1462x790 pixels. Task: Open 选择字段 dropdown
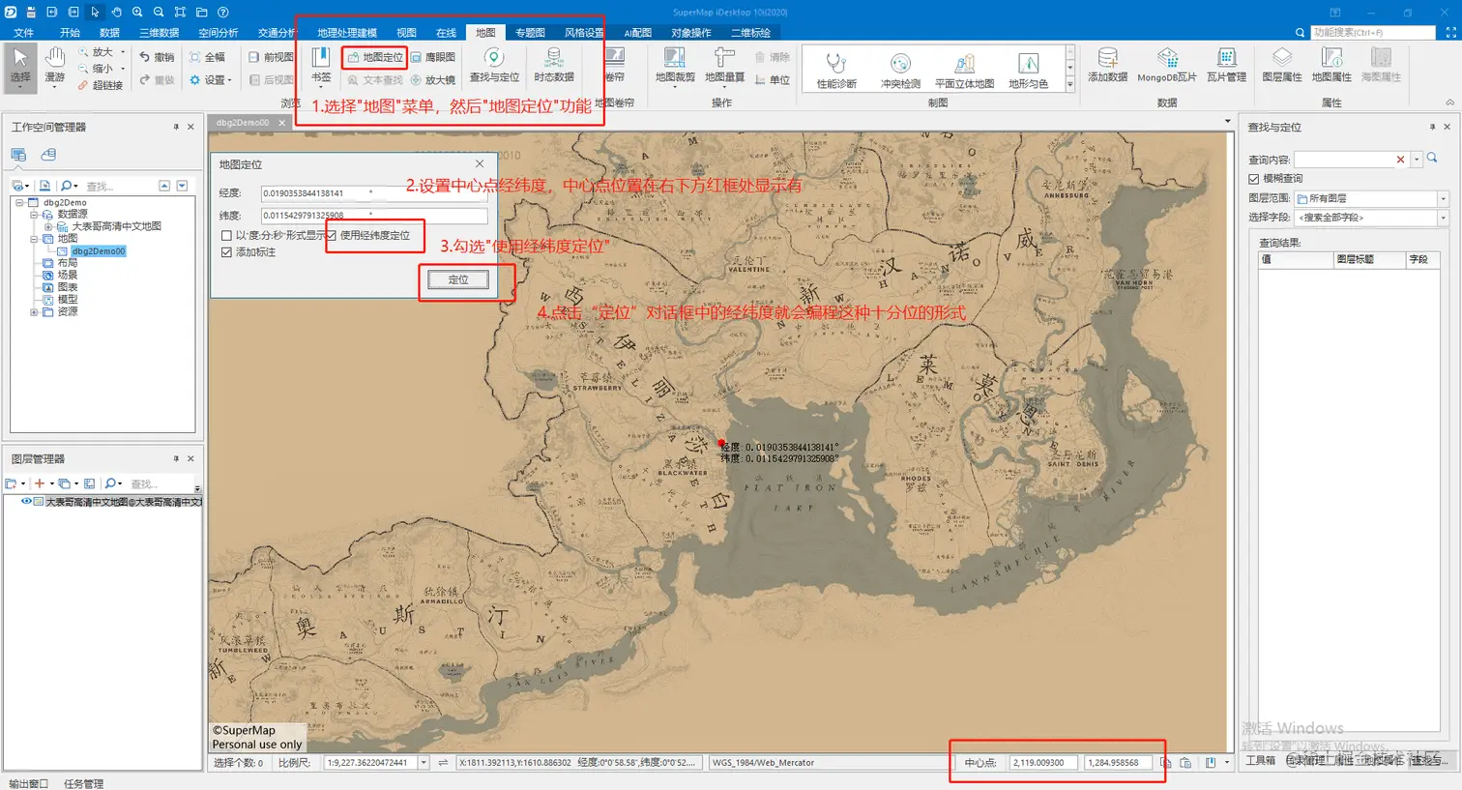coord(1443,218)
